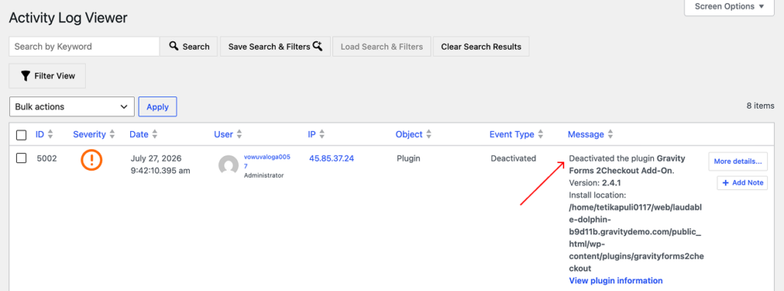Viewport: 784px width, 291px height.
Task: Click the Add Note button
Action: pyautogui.click(x=743, y=183)
